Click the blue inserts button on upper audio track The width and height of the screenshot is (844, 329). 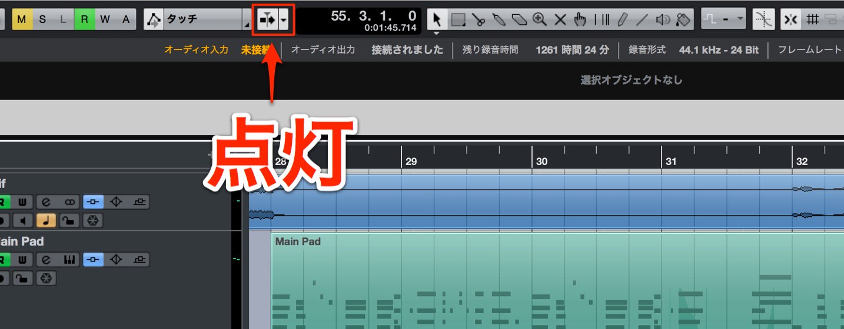point(93,202)
